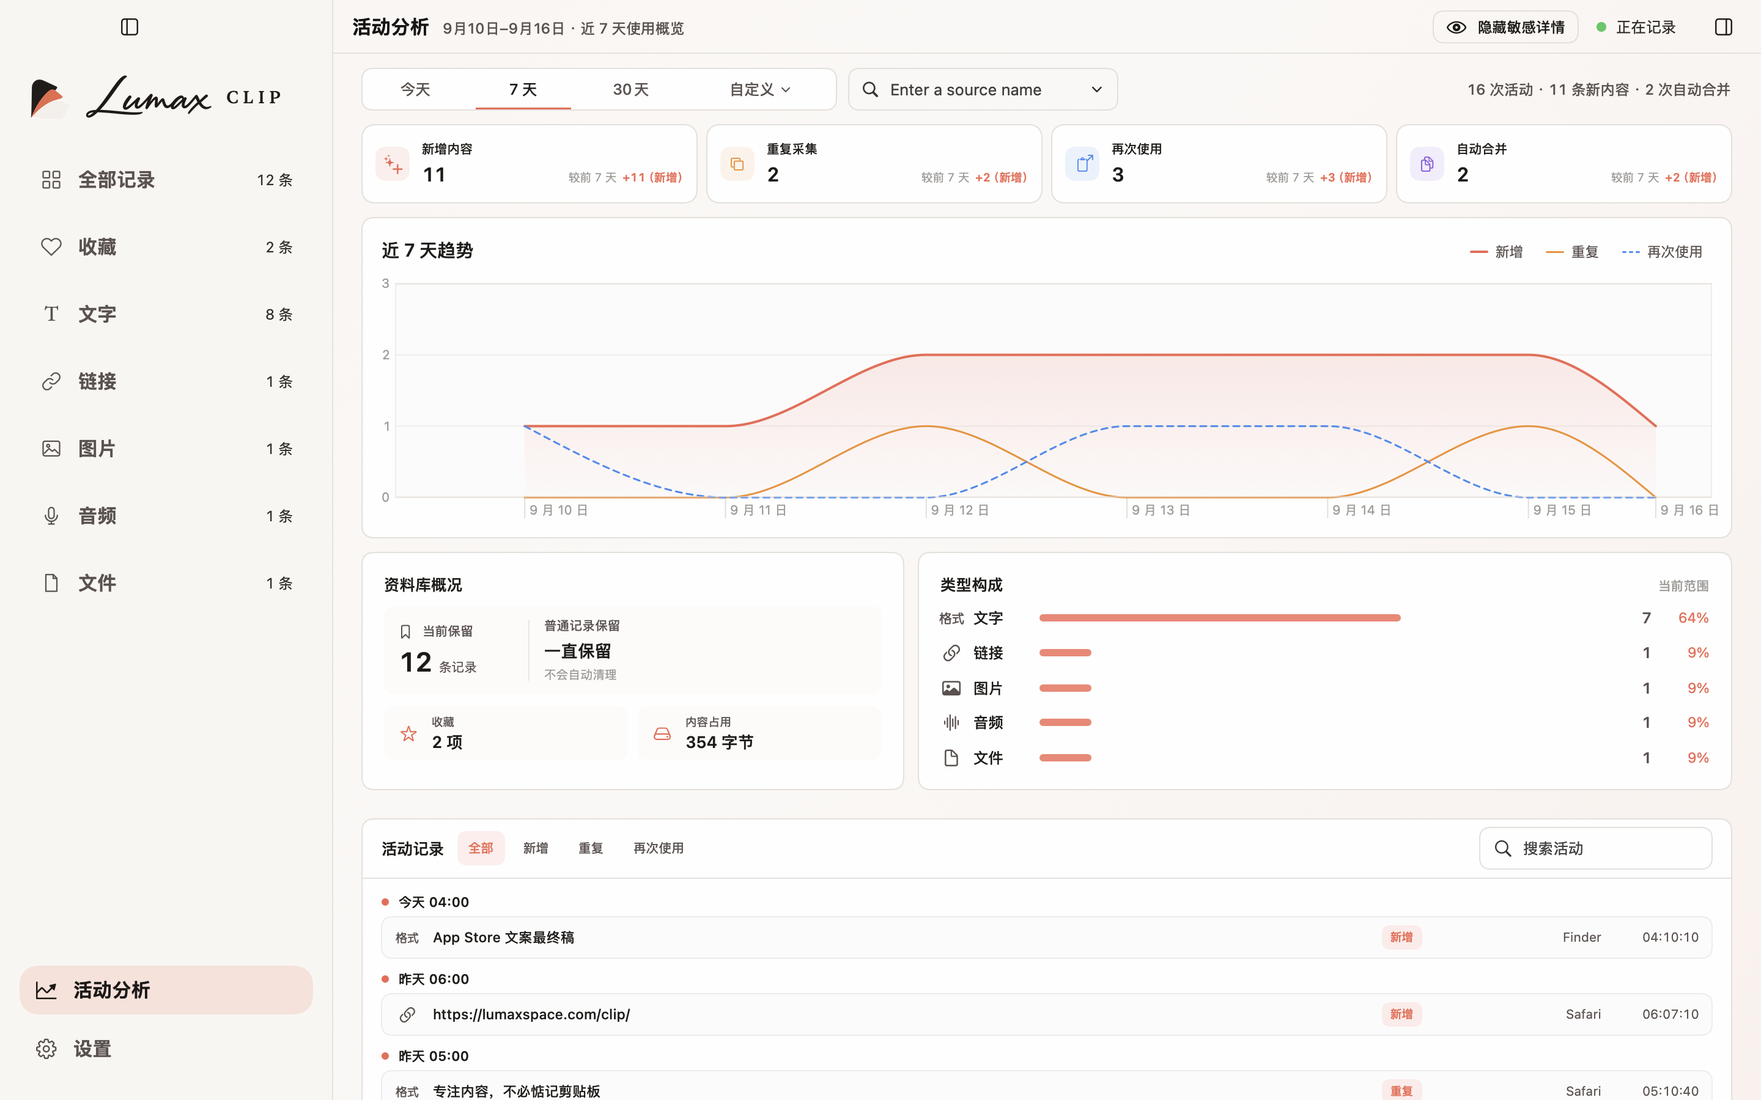This screenshot has height=1100, width=1761.
Task: Click the 搜索活动 search field
Action: click(1595, 848)
